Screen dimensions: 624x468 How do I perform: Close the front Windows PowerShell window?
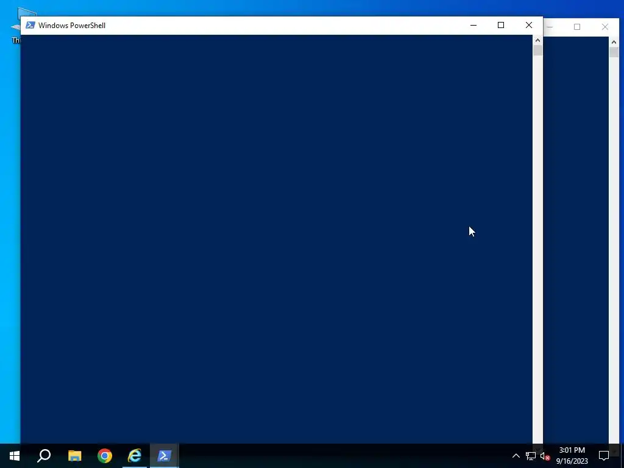(x=528, y=25)
